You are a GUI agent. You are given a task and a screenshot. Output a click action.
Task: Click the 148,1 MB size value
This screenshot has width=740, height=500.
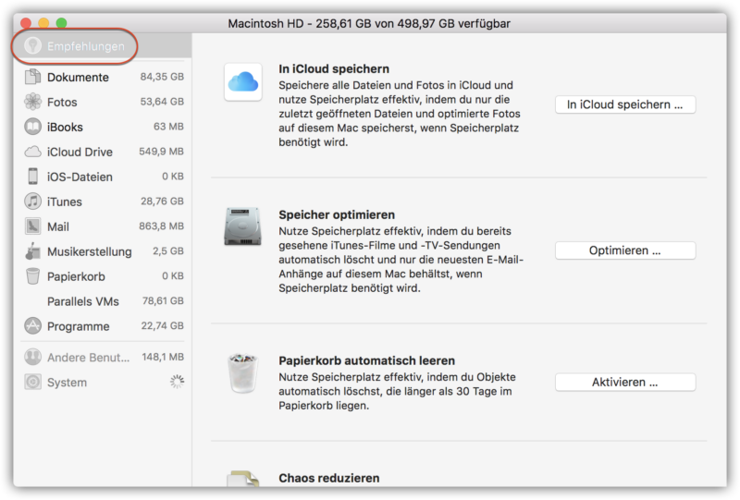click(163, 357)
